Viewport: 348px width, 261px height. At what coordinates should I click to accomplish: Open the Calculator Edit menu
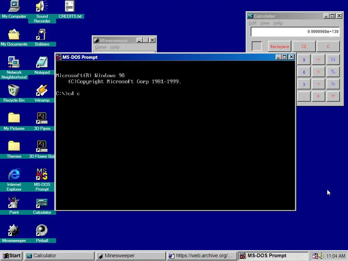pyautogui.click(x=253, y=23)
